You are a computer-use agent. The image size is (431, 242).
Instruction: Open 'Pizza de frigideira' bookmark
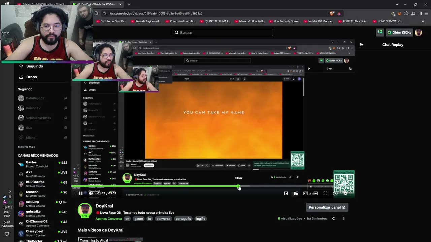pos(146,21)
